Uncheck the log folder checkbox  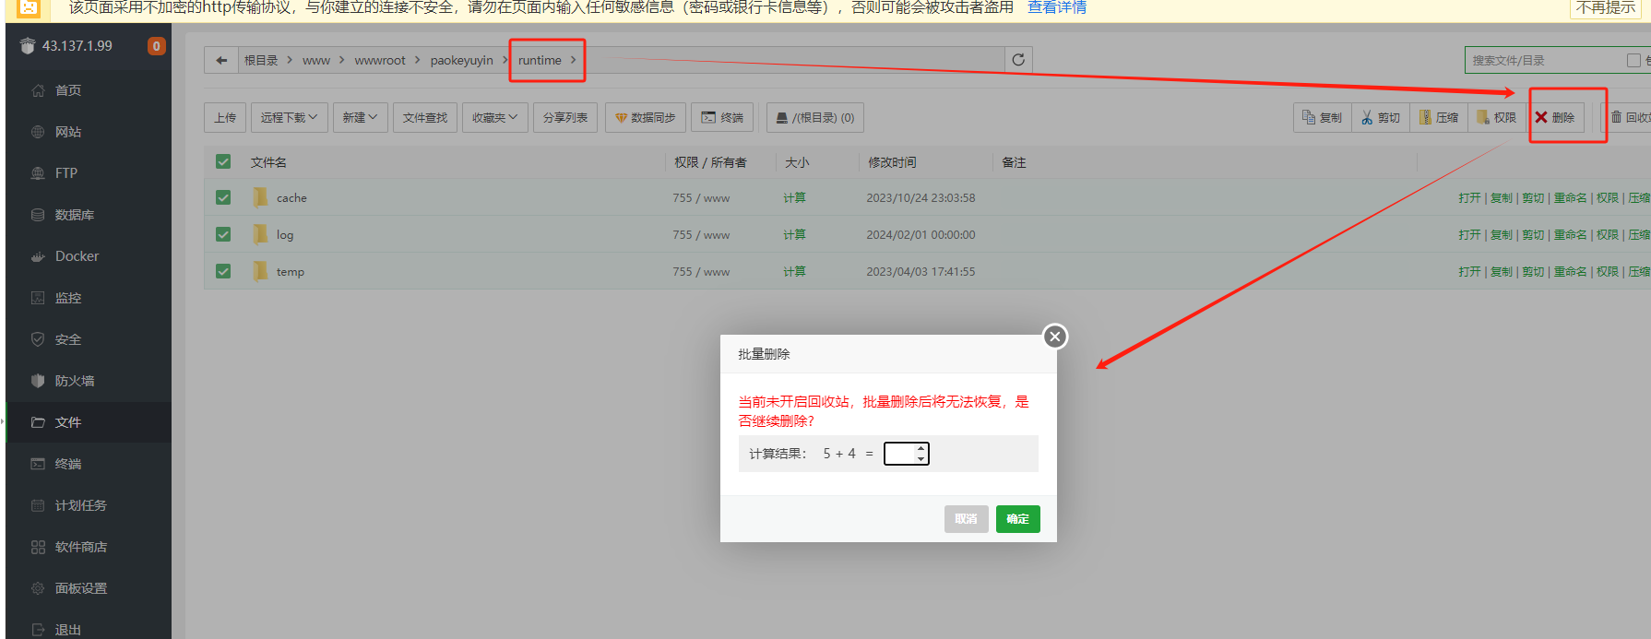point(223,234)
